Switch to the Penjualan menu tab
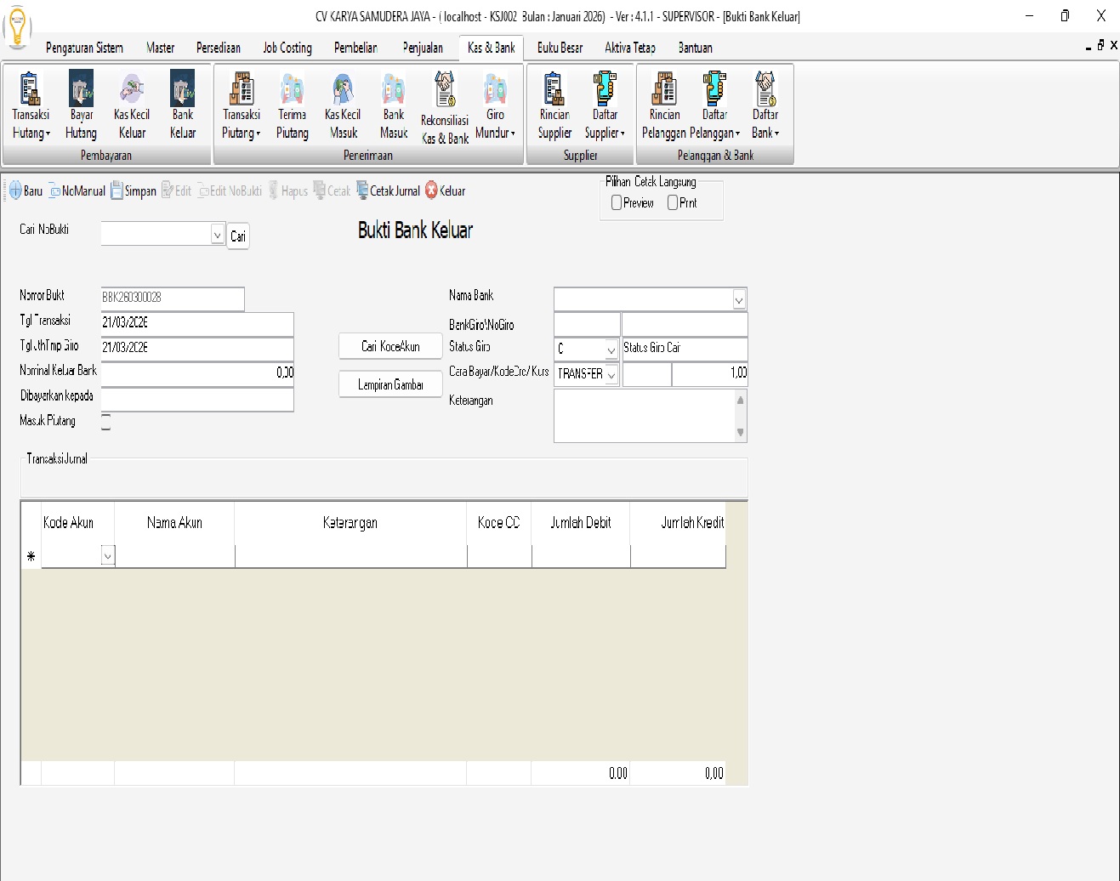 [x=423, y=48]
